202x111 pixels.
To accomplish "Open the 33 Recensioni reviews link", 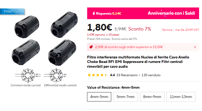I will pos(127,75).
